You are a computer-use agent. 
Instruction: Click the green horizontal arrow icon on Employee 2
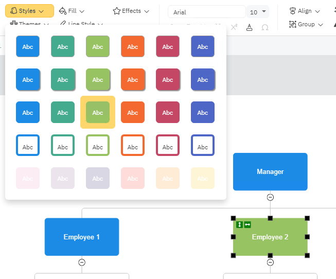(x=247, y=224)
